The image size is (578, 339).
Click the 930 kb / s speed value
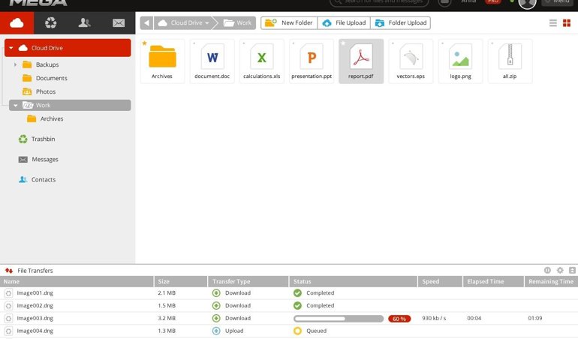point(434,318)
